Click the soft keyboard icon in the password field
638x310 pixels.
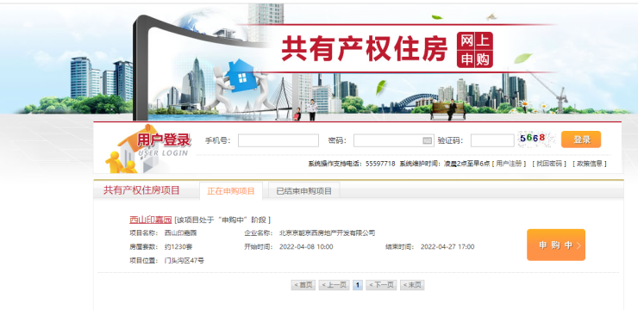[427, 140]
